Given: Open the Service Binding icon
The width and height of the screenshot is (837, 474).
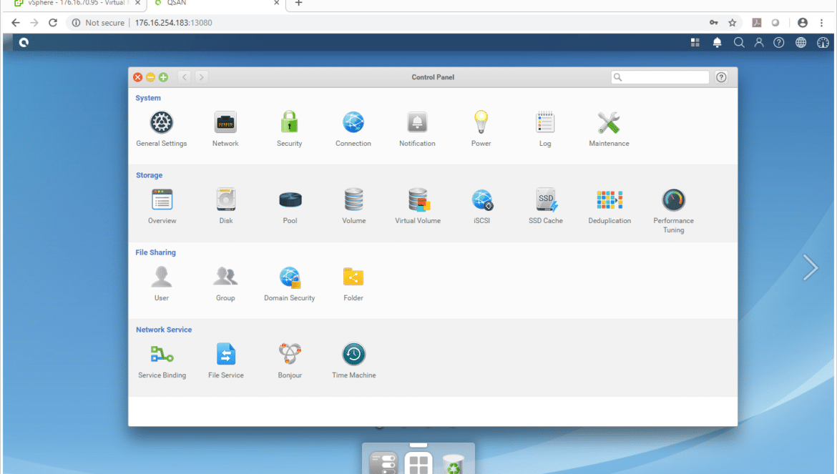Looking at the screenshot, I should [162, 355].
